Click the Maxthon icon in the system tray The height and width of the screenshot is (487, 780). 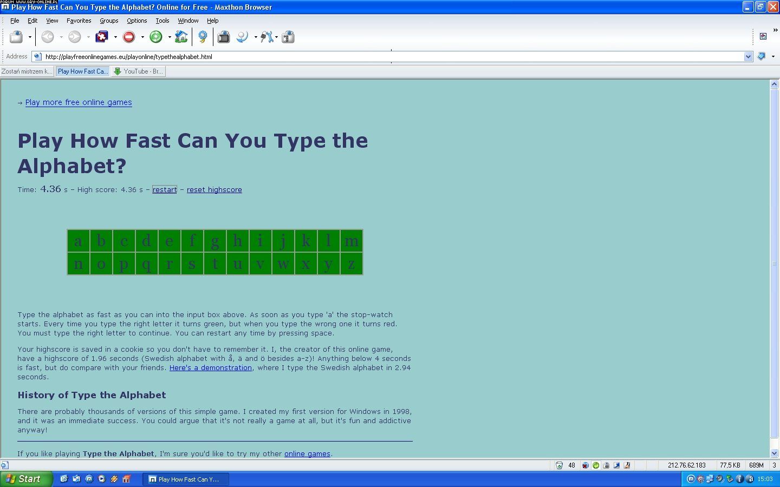pos(691,479)
